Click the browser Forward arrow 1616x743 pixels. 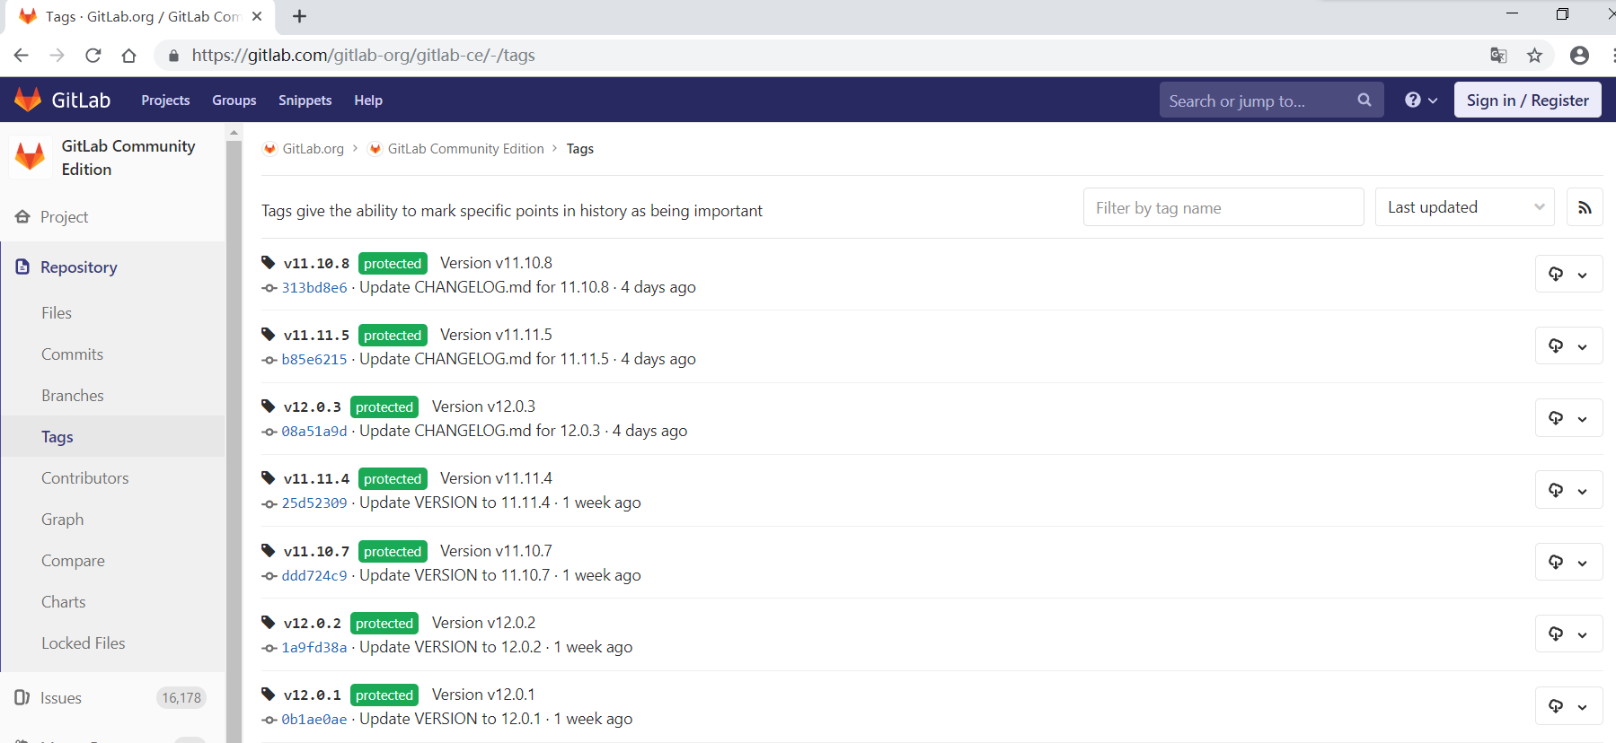[x=57, y=56]
